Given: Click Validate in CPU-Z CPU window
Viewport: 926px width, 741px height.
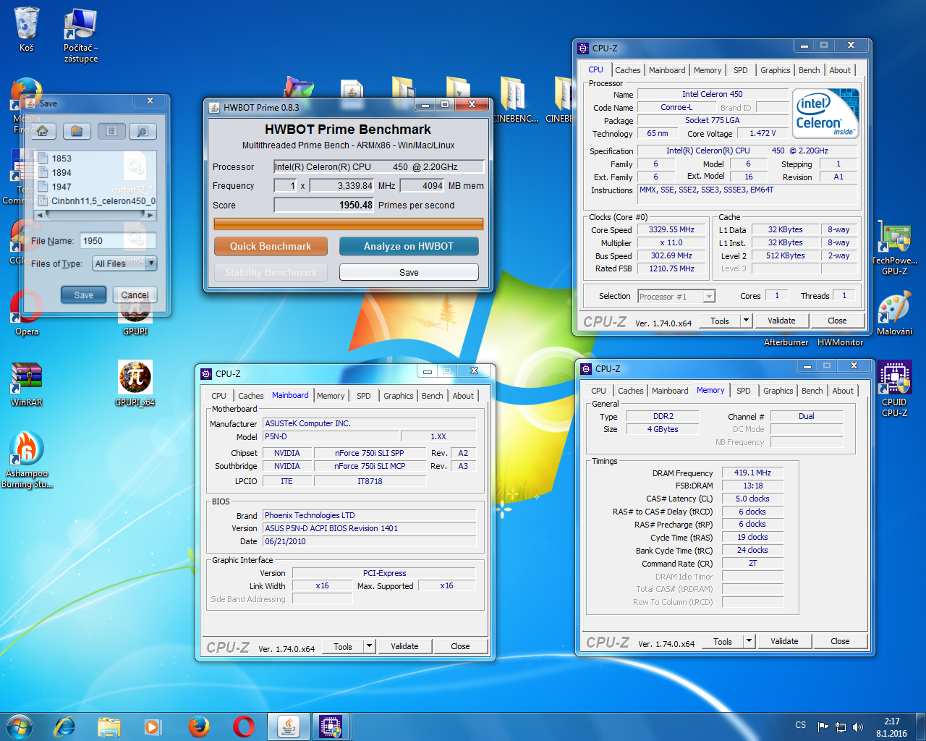Looking at the screenshot, I should [x=781, y=321].
